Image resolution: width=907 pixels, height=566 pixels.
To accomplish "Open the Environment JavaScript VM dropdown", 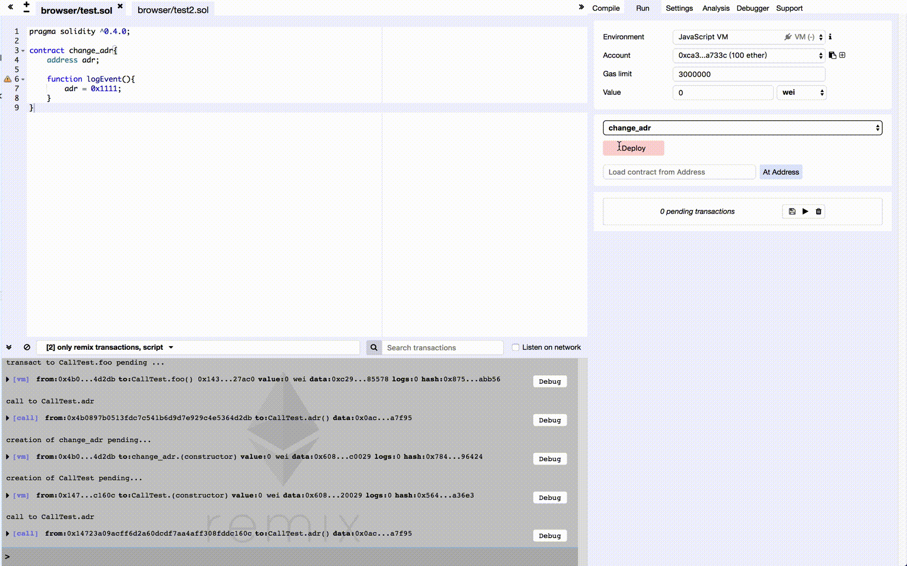I will [x=748, y=37].
